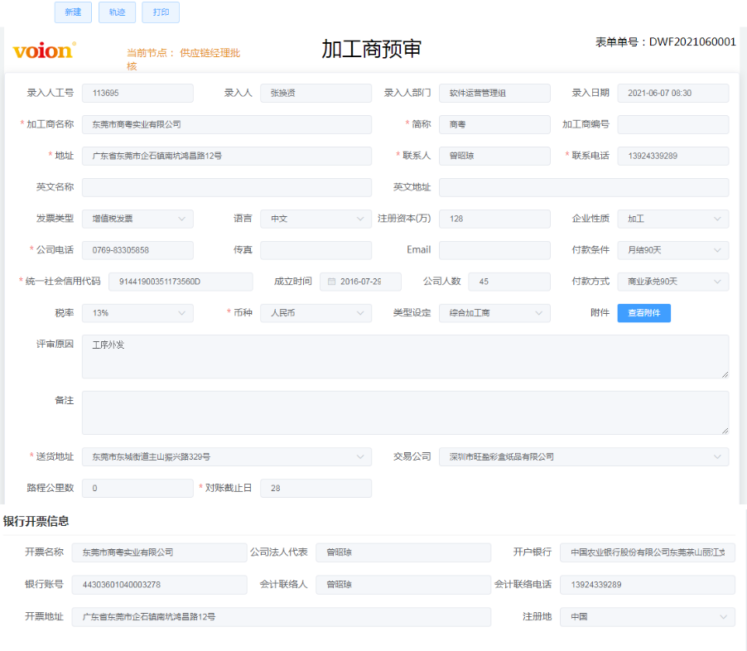747x651 pixels.
Task: Click the 注册资本(万) field 128
Action: click(x=494, y=219)
